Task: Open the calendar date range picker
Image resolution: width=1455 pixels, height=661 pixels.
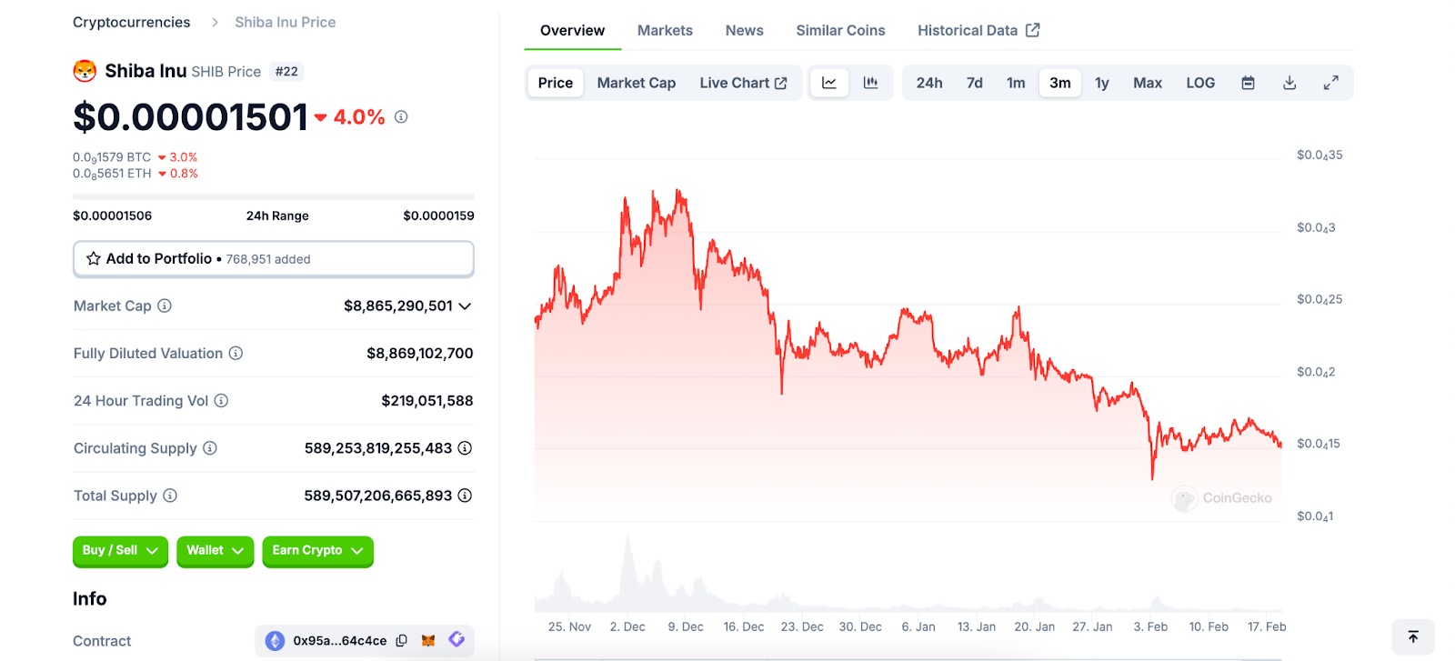Action: [1249, 83]
